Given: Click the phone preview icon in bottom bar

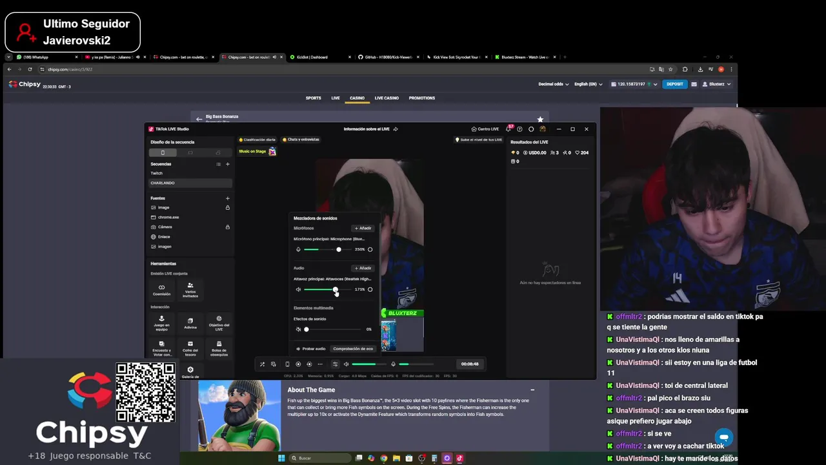Looking at the screenshot, I should pyautogui.click(x=287, y=364).
